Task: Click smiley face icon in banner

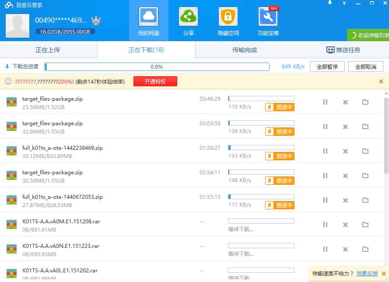Action: 8,81
